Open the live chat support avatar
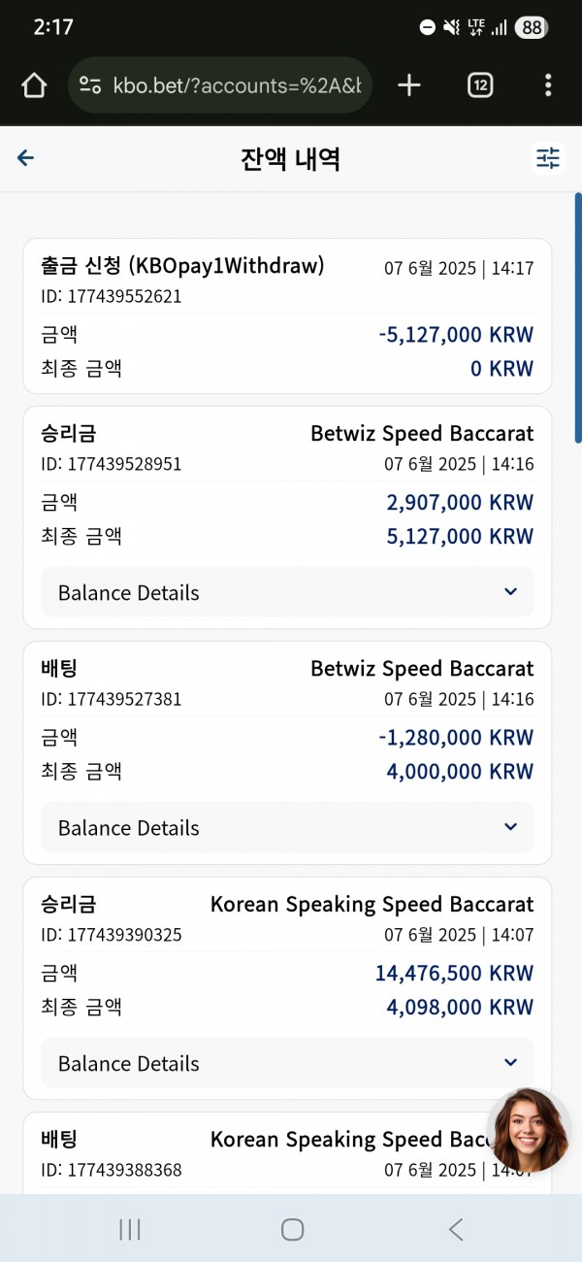The width and height of the screenshot is (582, 1262). tap(529, 1131)
